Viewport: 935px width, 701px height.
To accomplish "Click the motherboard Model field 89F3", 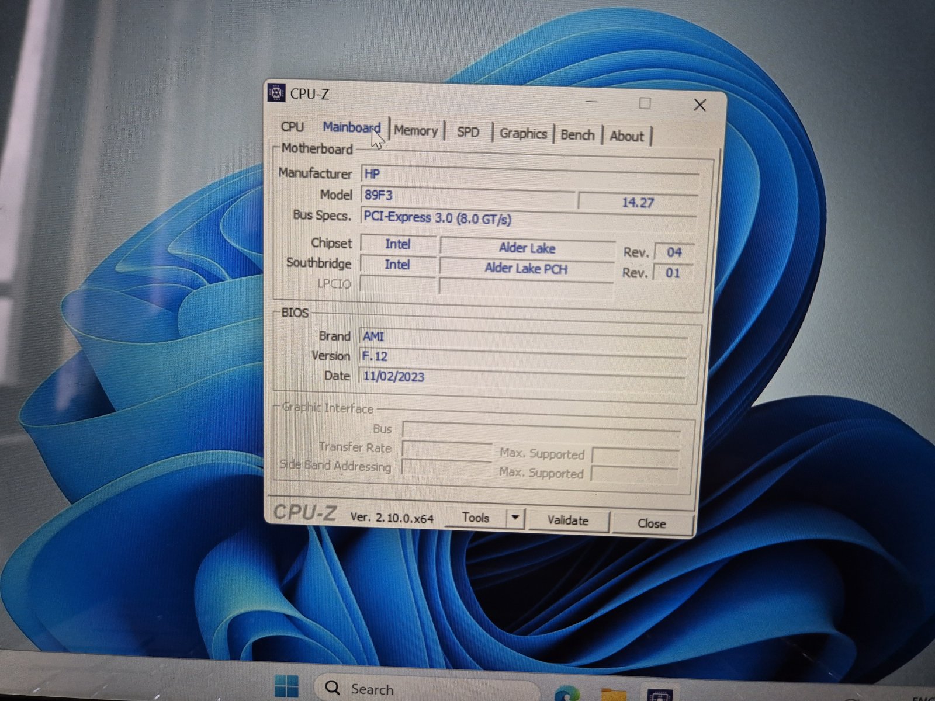I will 467,196.
